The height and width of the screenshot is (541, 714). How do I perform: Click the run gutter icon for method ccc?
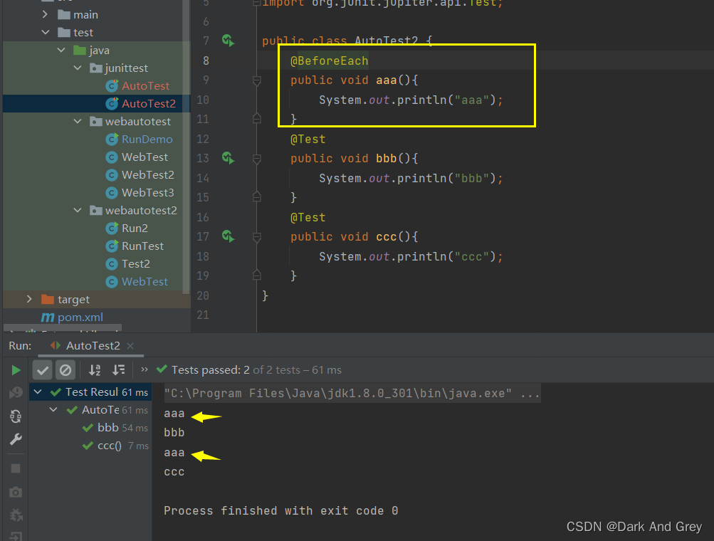click(x=228, y=236)
